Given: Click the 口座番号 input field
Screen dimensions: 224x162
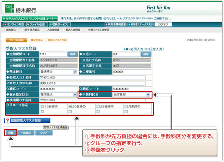Looking at the screenshot, I should coord(132,72).
